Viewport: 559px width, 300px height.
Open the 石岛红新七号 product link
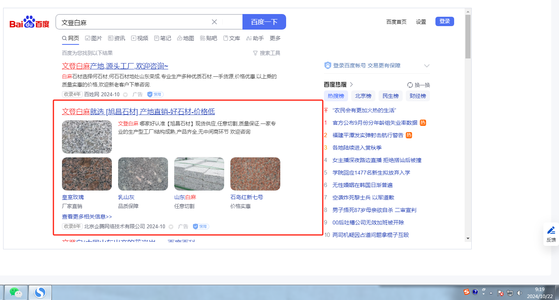pos(247,197)
